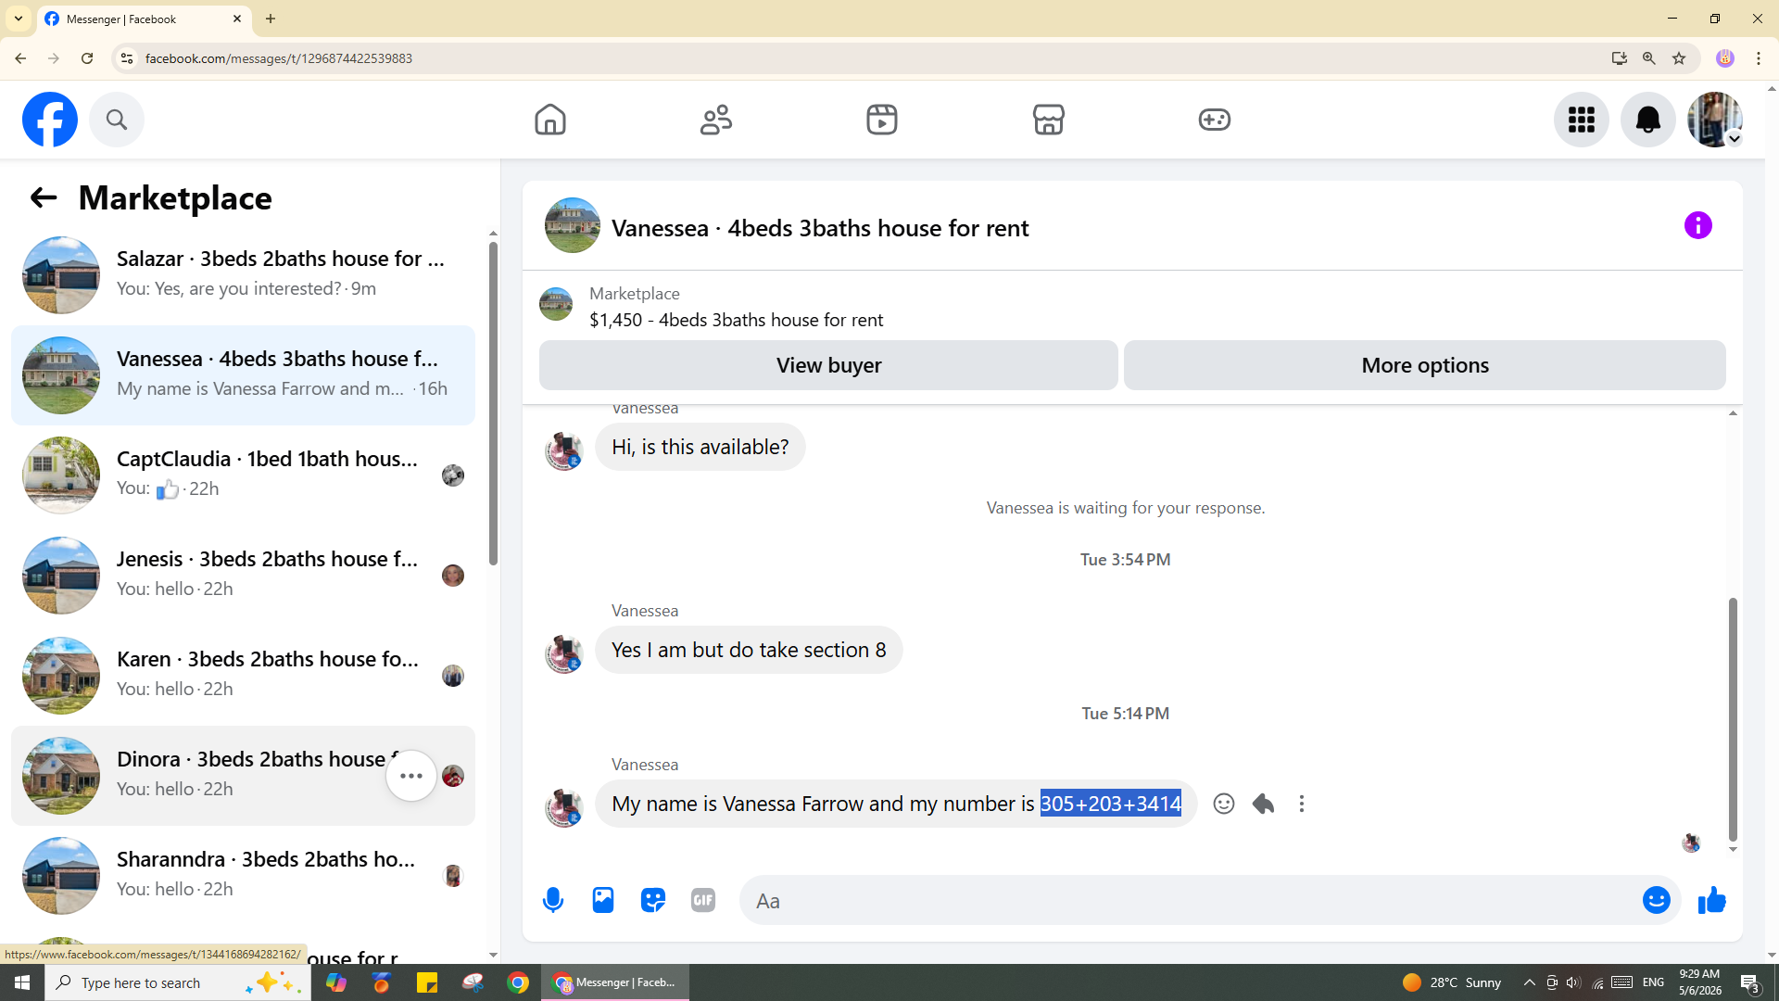Screen dimensions: 1779x1001
Task: Open the Video (Reels) icon
Action: 882,120
